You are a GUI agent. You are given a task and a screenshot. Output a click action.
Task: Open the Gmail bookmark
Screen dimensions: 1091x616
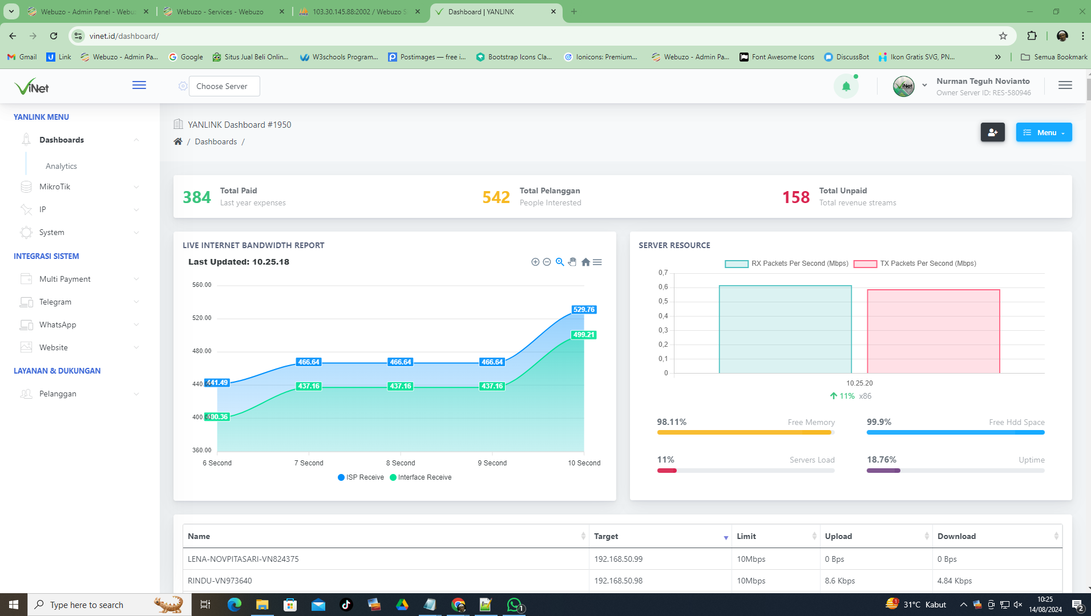tap(22, 57)
